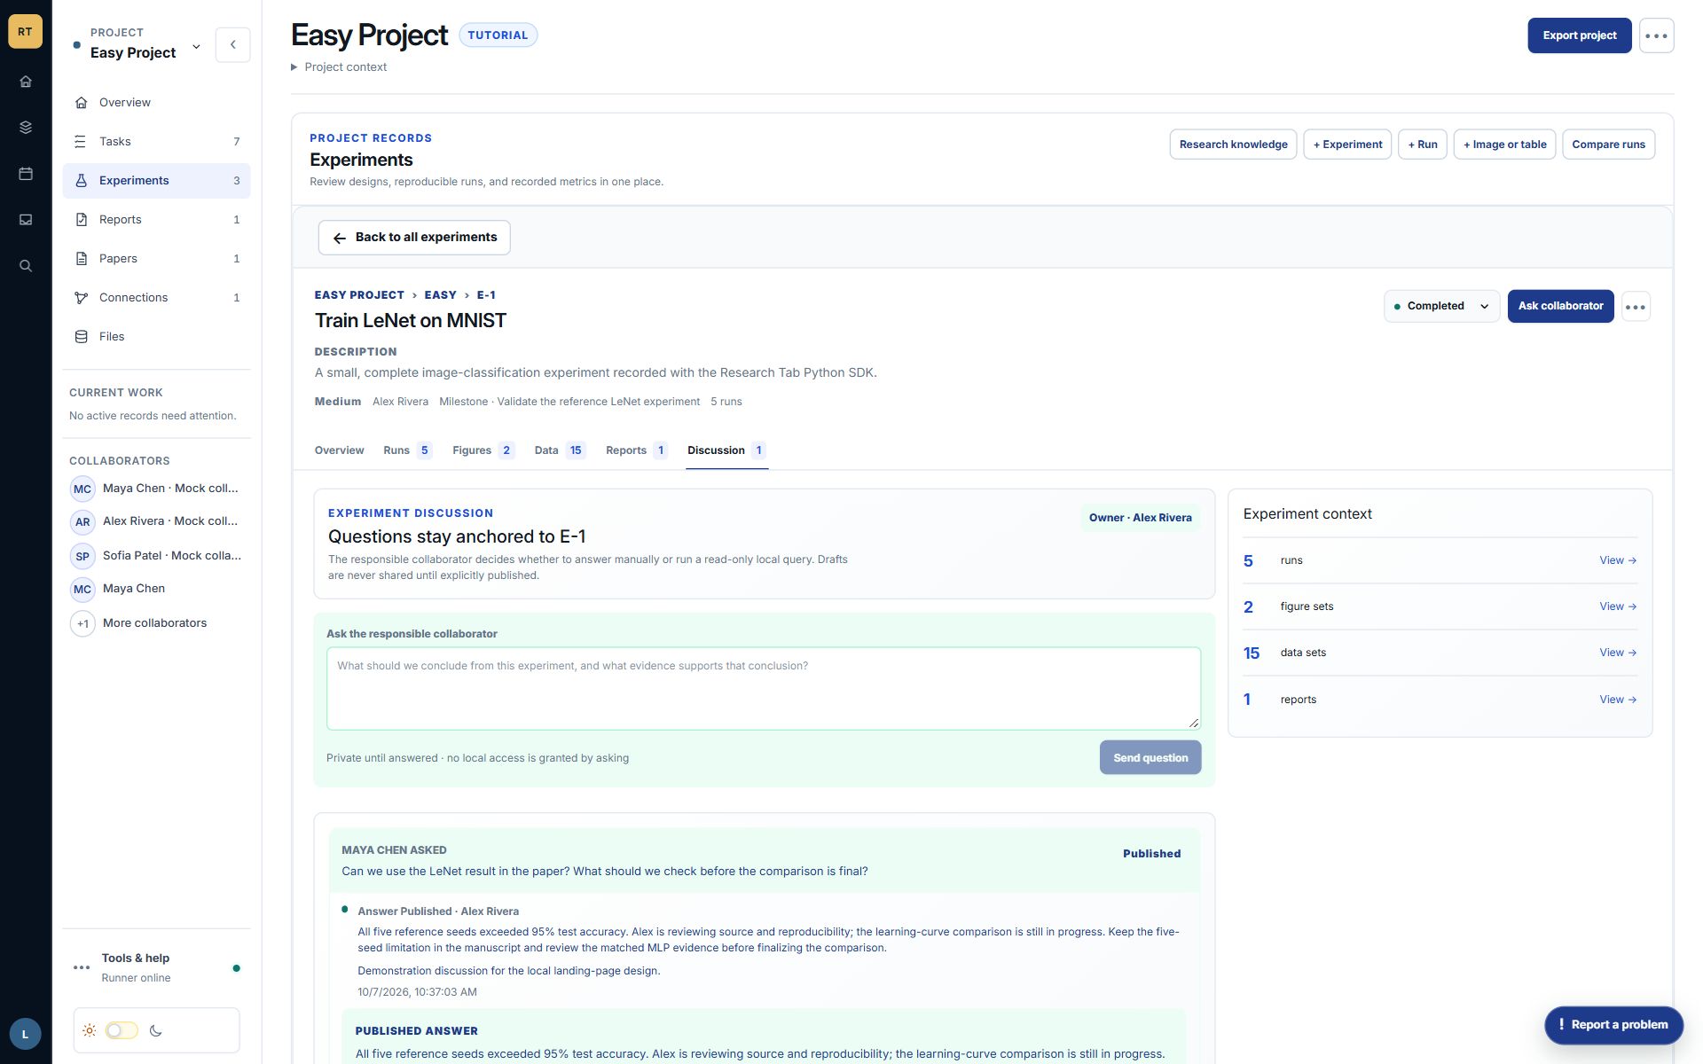Click the Runner online status dot

(x=236, y=968)
